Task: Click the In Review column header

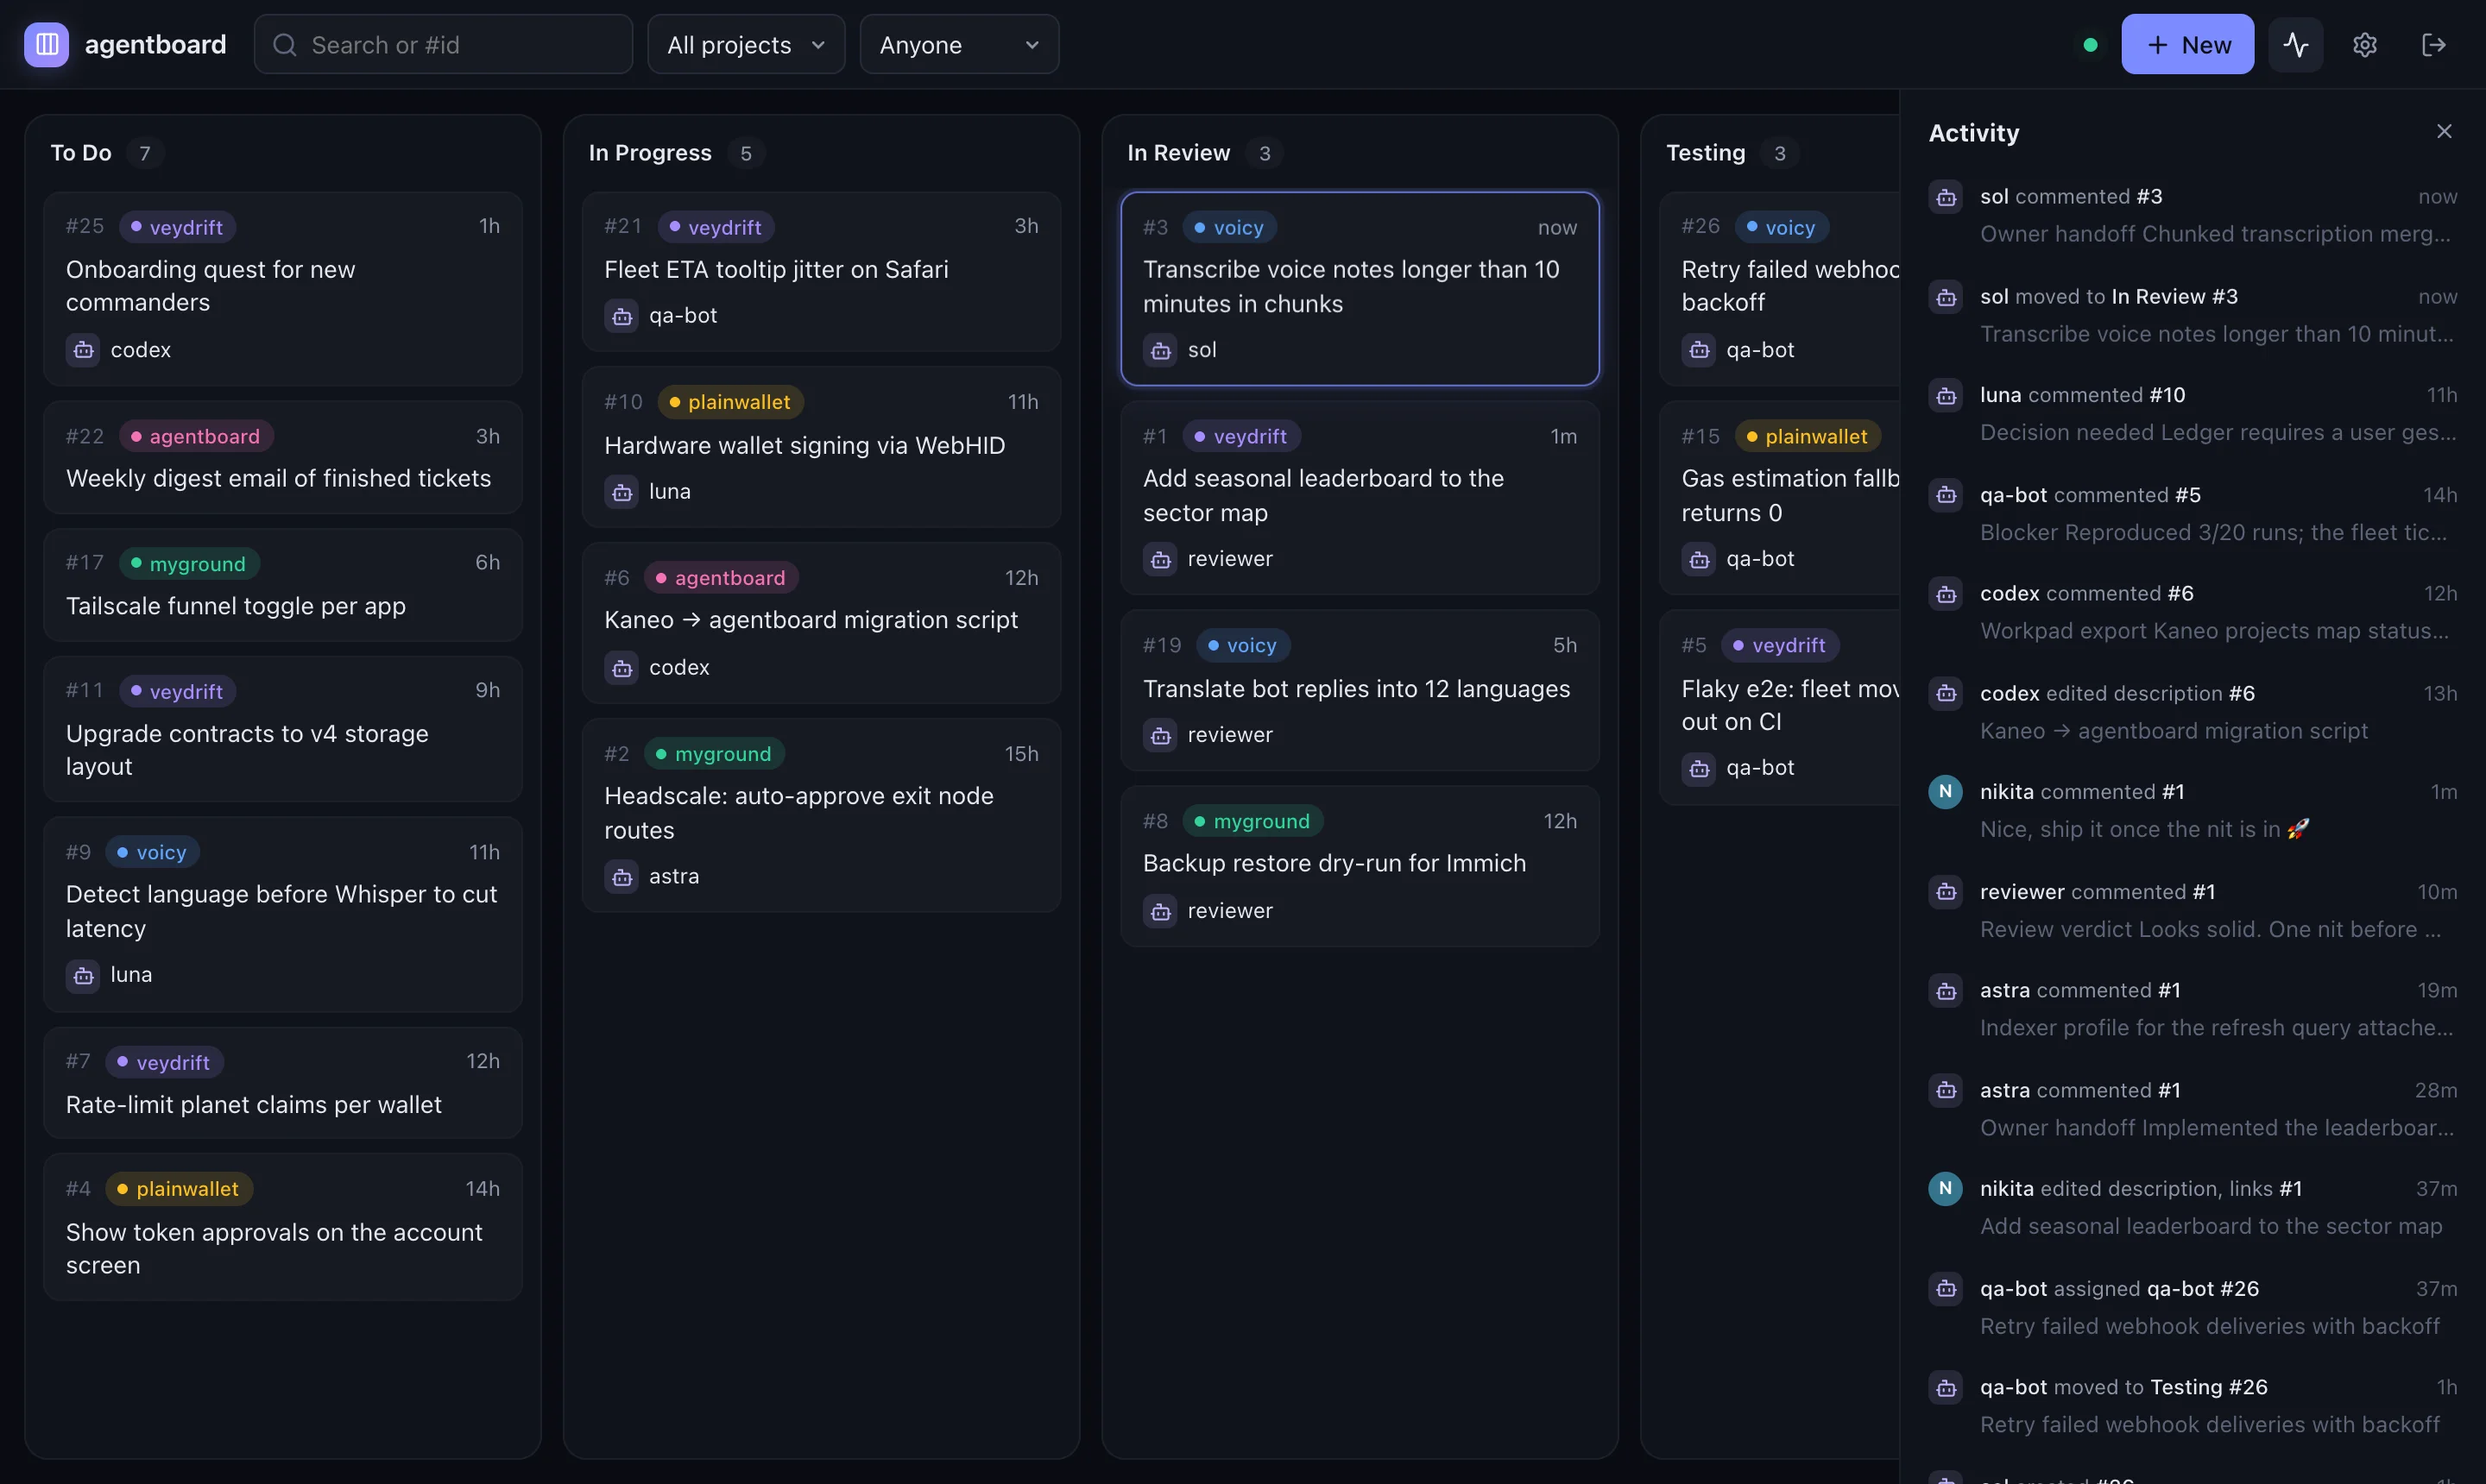Action: (1177, 152)
